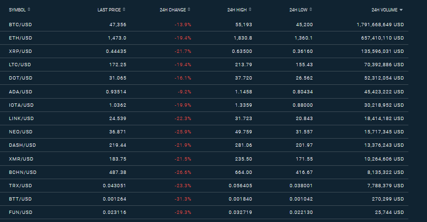The height and width of the screenshot is (222, 427).
Task: Sort by 24H Change arrow icon
Action: point(189,10)
